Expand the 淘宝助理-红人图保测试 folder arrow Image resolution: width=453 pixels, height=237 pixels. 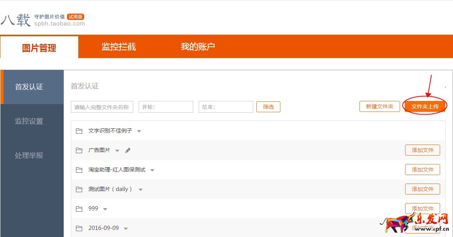pos(152,170)
